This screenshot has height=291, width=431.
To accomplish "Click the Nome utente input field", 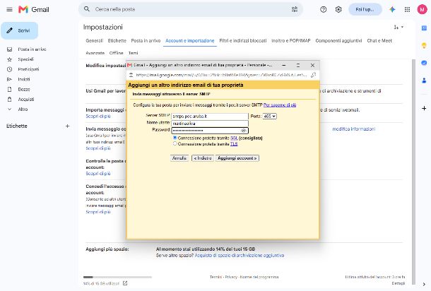I will (210, 124).
